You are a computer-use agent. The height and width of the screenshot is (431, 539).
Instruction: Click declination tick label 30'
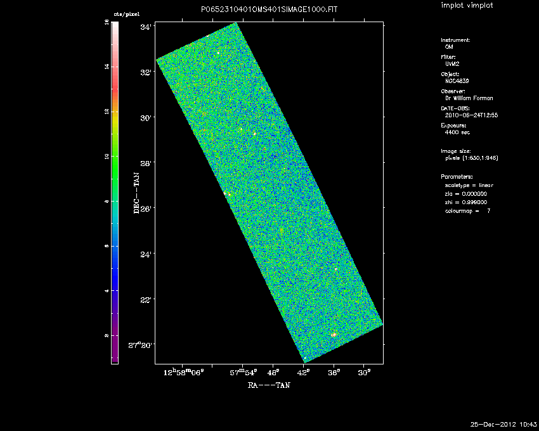pos(146,118)
